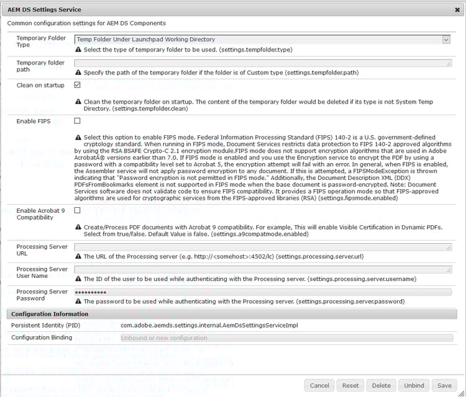Uncheck the Clean on startup checkbox
This screenshot has height=397, width=466.
click(77, 85)
